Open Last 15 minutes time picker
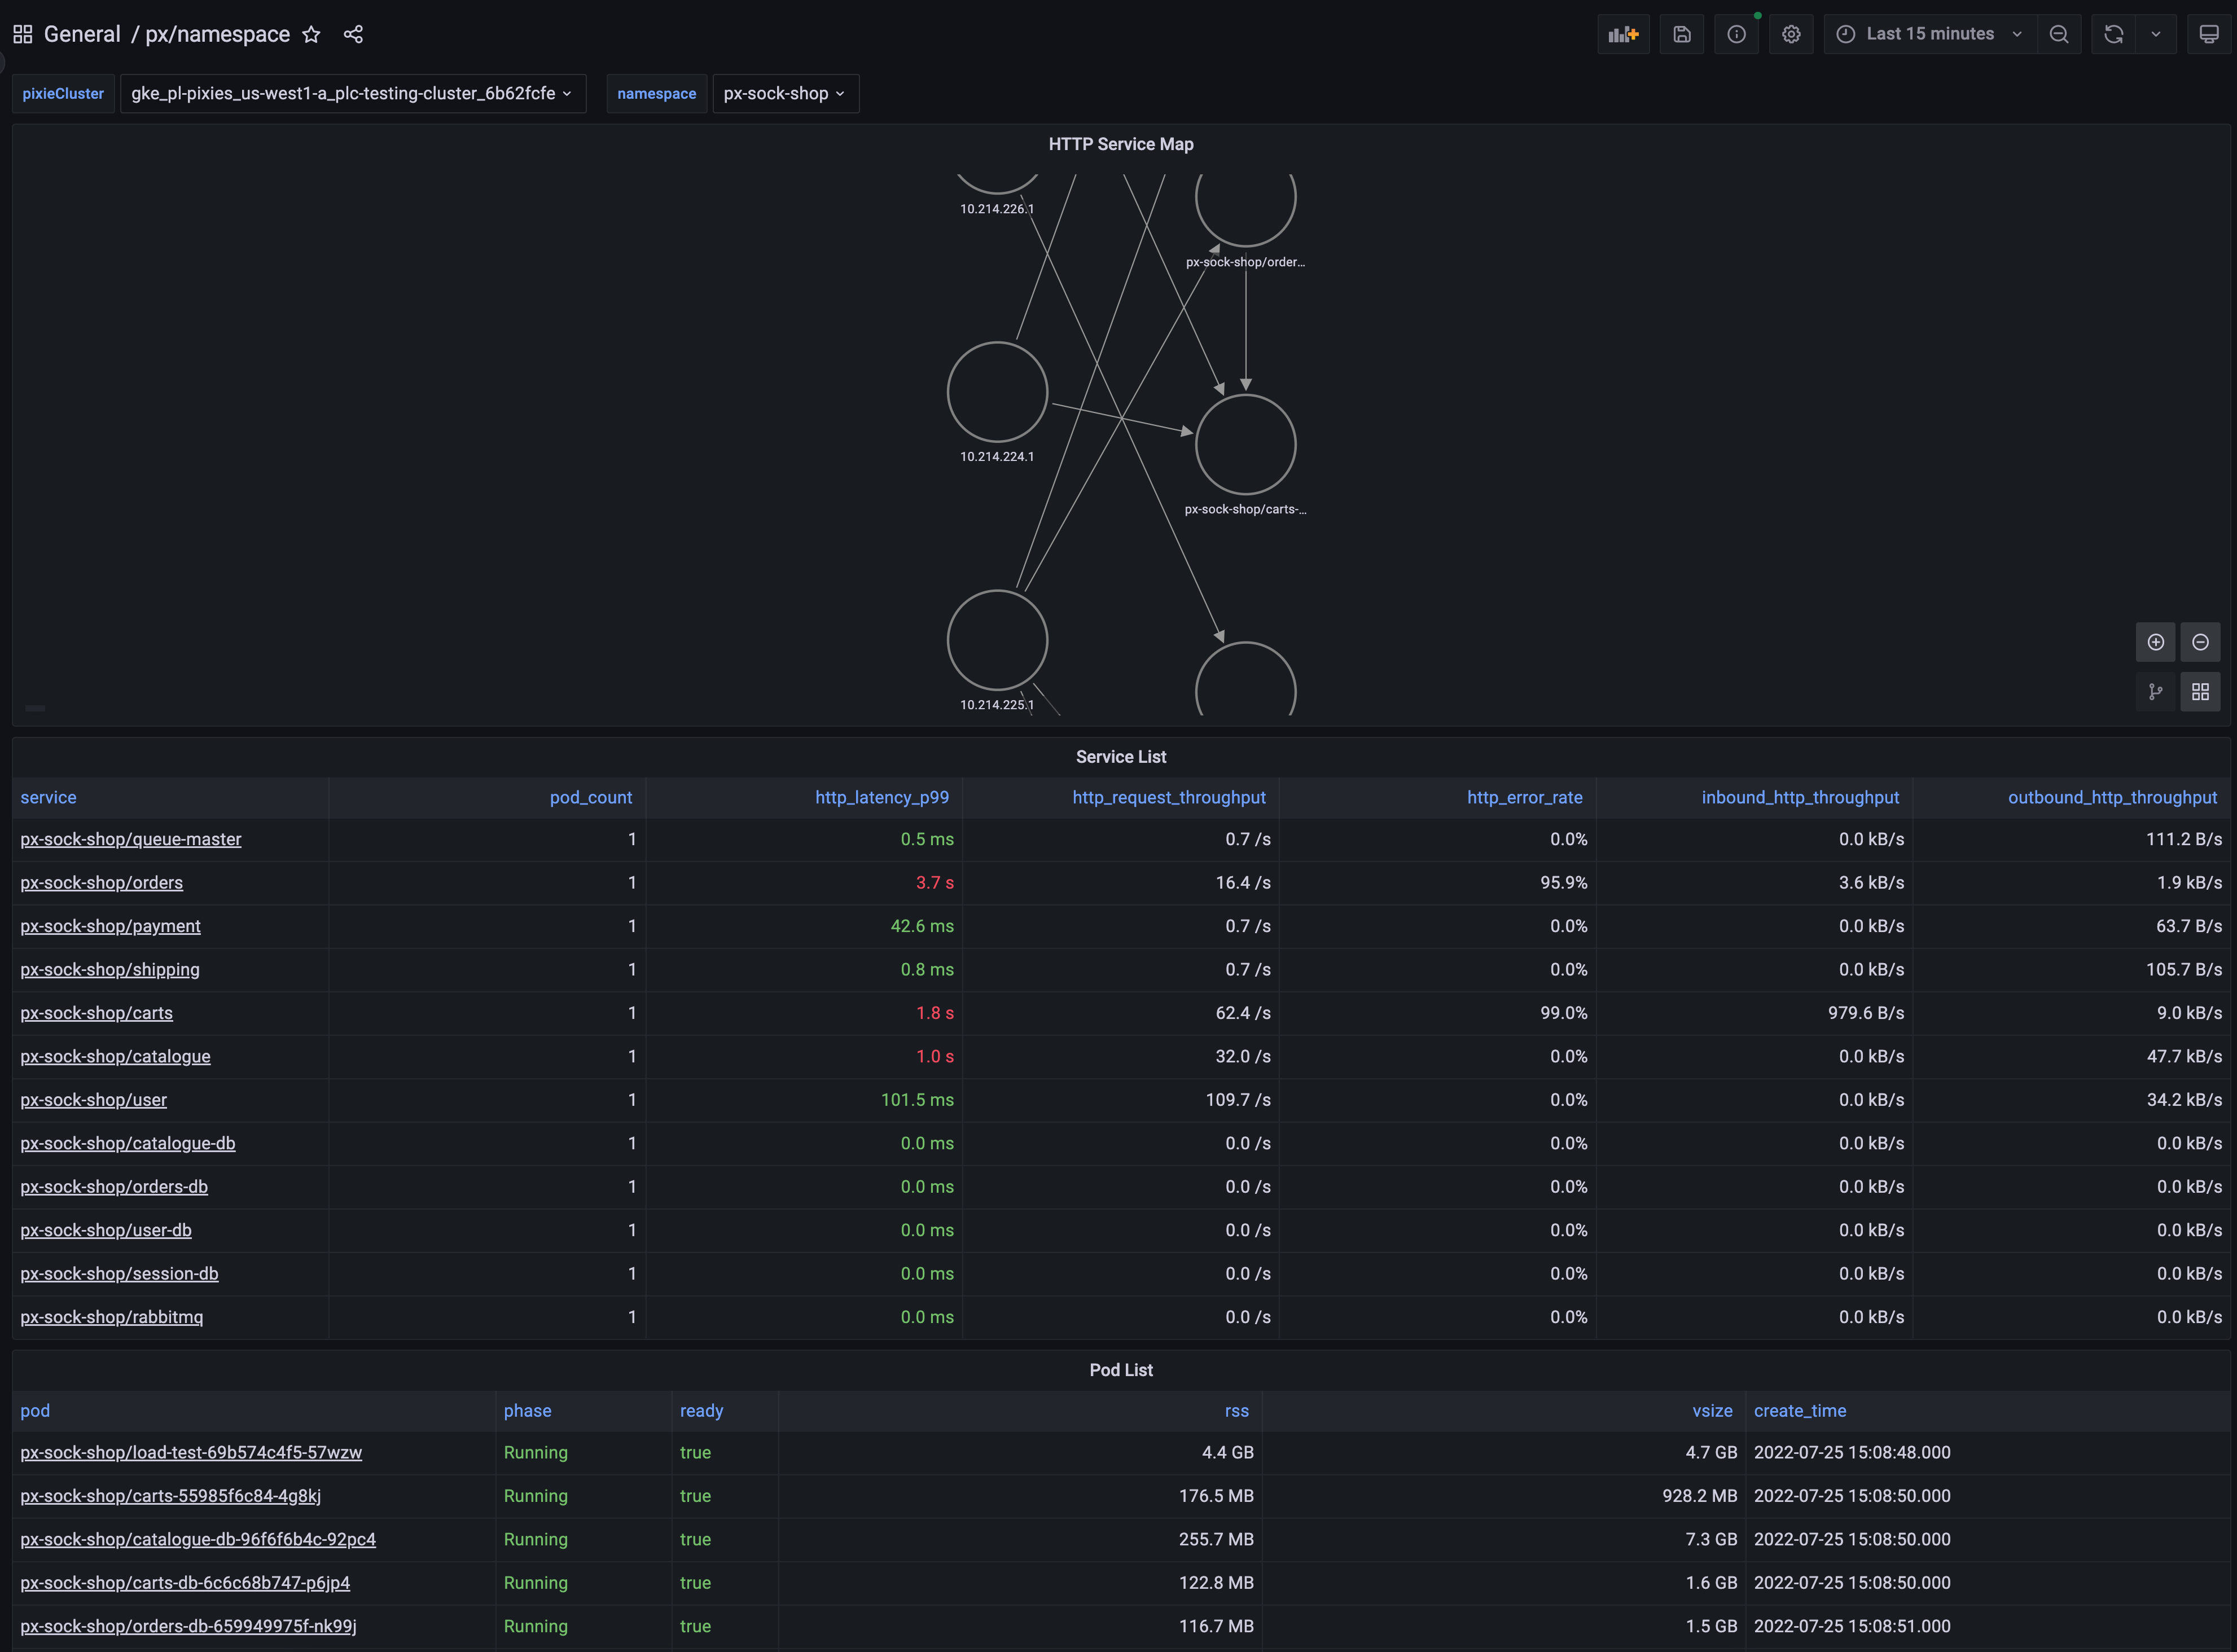The image size is (2237, 1652). 1930,34
